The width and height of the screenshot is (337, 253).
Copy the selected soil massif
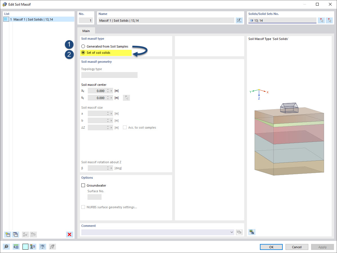15,234
